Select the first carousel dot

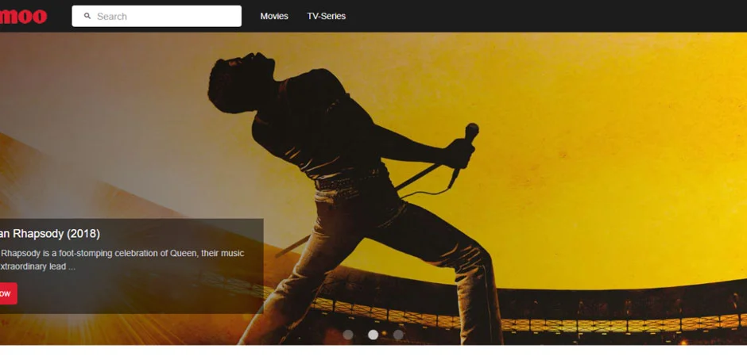(348, 335)
